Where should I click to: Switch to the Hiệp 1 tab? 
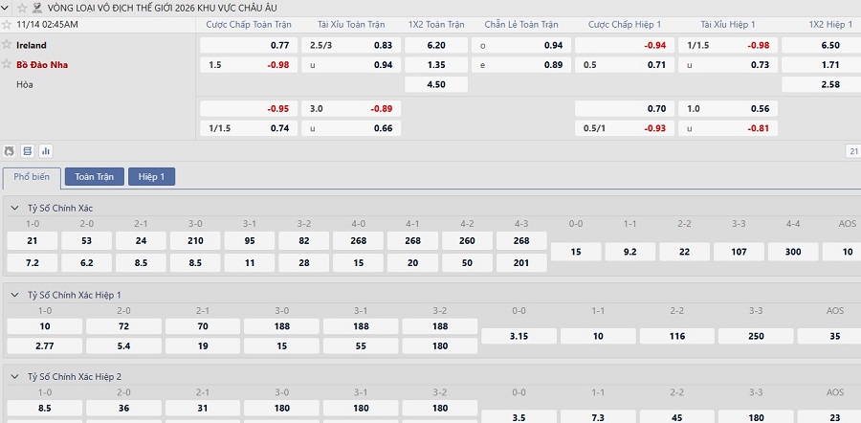tap(151, 177)
